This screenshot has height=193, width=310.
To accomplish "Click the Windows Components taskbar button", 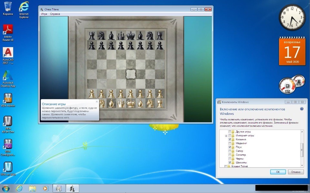I will (59, 188).
